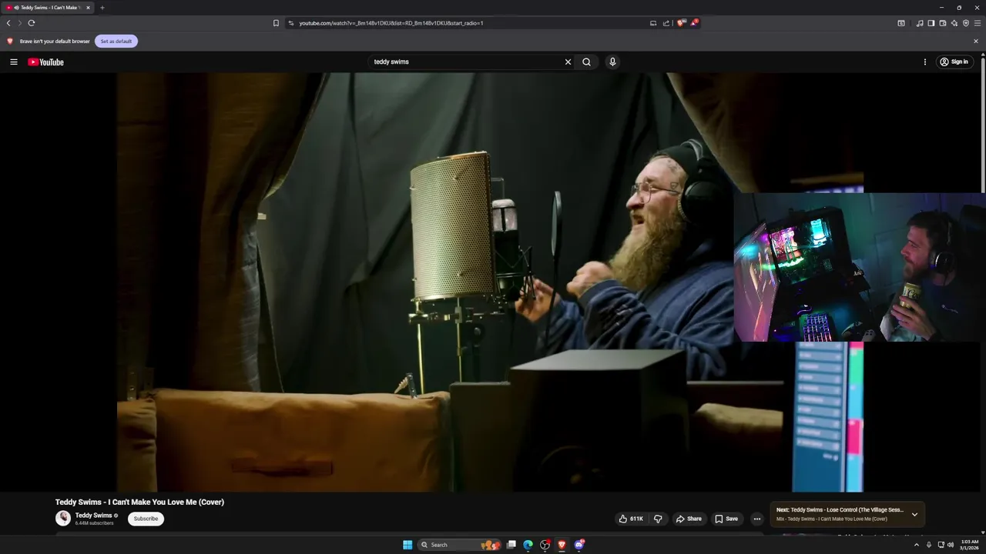Open the YouTube guide hamburger menu
Image resolution: width=986 pixels, height=554 pixels.
click(x=13, y=62)
